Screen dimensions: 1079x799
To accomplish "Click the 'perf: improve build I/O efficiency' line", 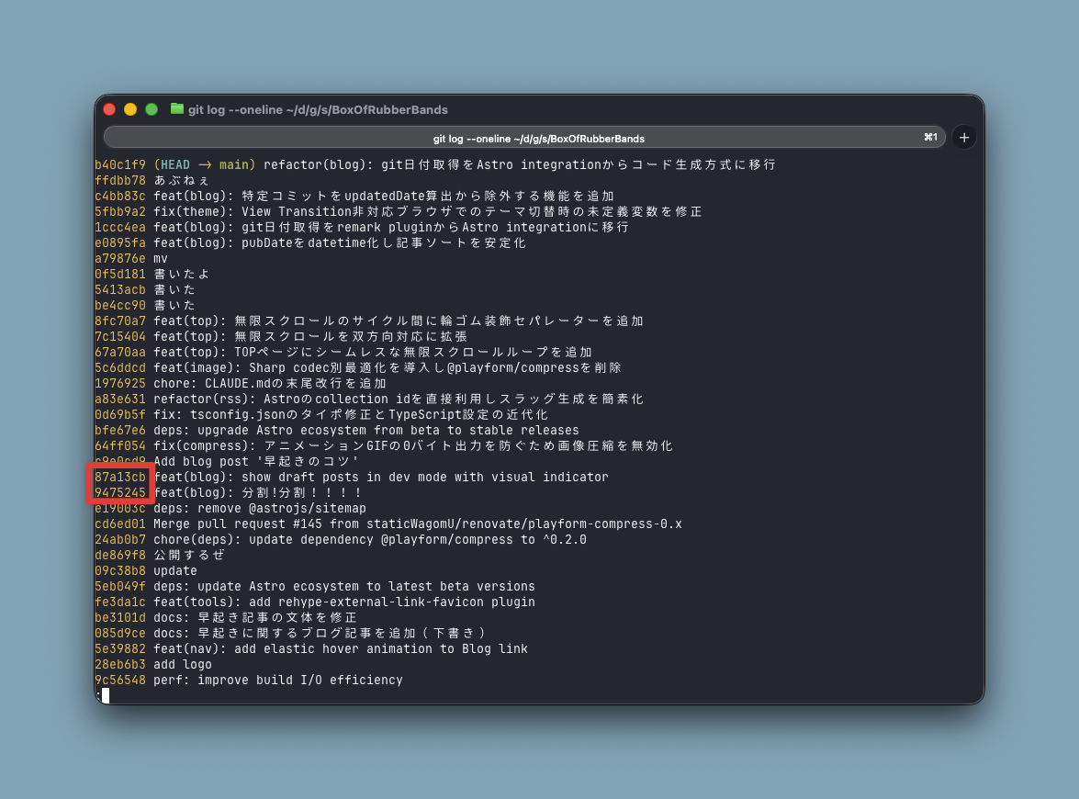I will tap(277, 680).
